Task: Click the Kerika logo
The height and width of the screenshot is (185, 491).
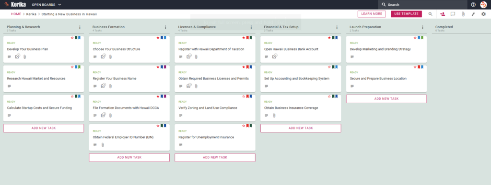Action: tap(15, 5)
